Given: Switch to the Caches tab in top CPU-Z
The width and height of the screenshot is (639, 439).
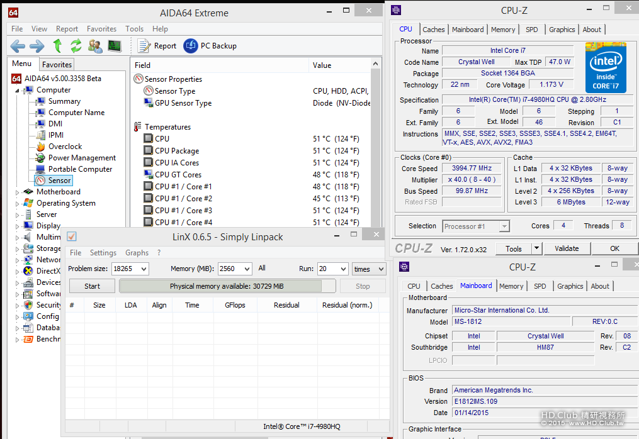Looking at the screenshot, I should pyautogui.click(x=433, y=30).
